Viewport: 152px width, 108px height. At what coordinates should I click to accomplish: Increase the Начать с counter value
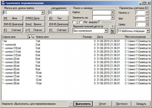point(147,11)
